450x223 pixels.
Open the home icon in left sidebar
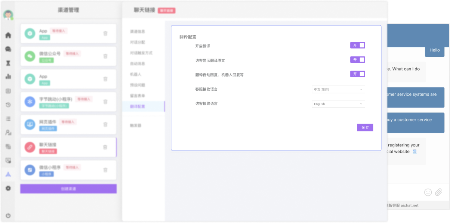coord(8,35)
